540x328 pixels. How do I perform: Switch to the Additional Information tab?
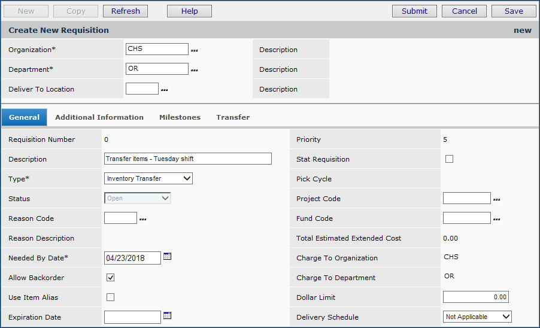(99, 117)
